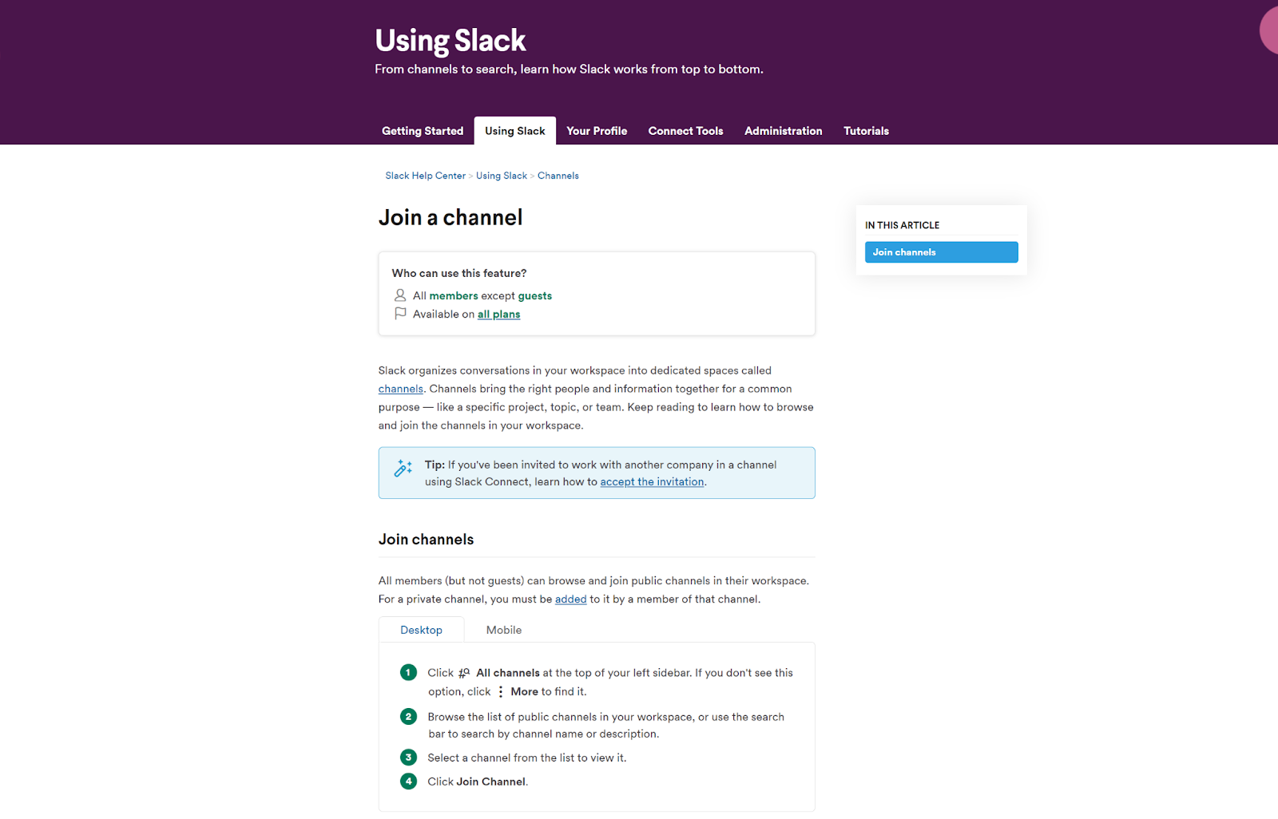This screenshot has width=1278, height=819.
Task: Switch to the Mobile tab
Action: (x=503, y=630)
